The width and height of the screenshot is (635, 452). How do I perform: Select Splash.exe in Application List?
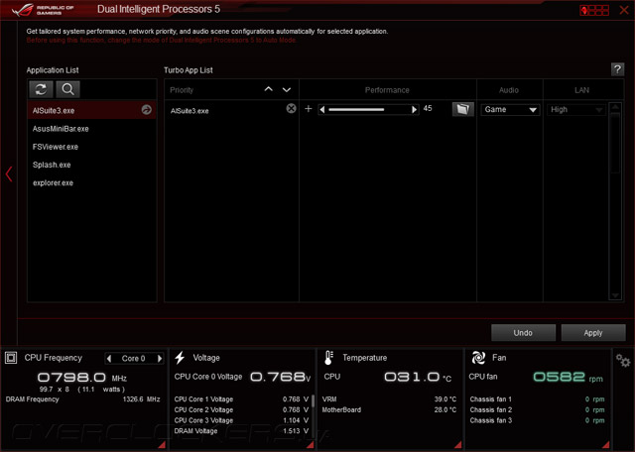(x=92, y=165)
